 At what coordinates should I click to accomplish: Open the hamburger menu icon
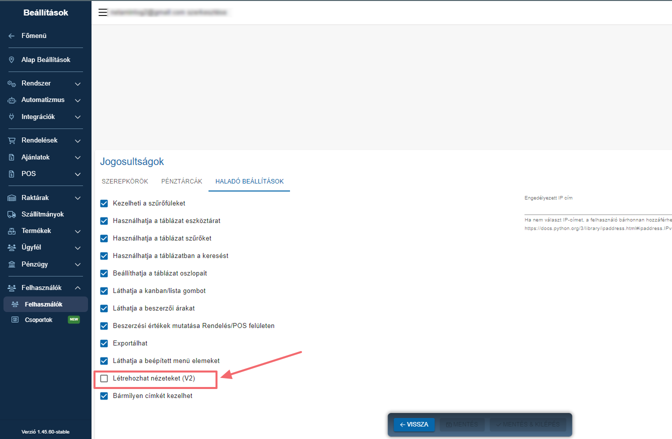pos(103,12)
